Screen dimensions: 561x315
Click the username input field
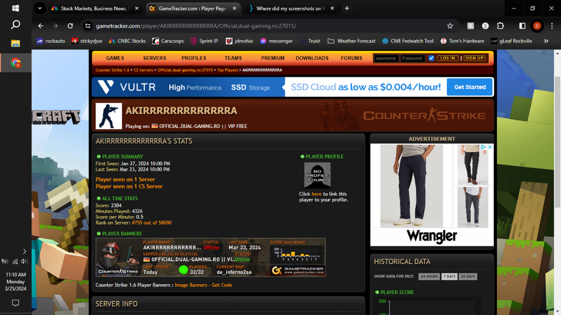pyautogui.click(x=386, y=58)
